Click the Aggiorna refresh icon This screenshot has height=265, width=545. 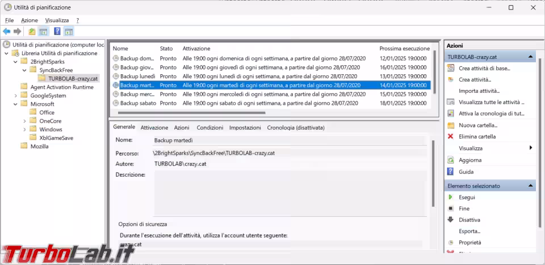pos(450,160)
